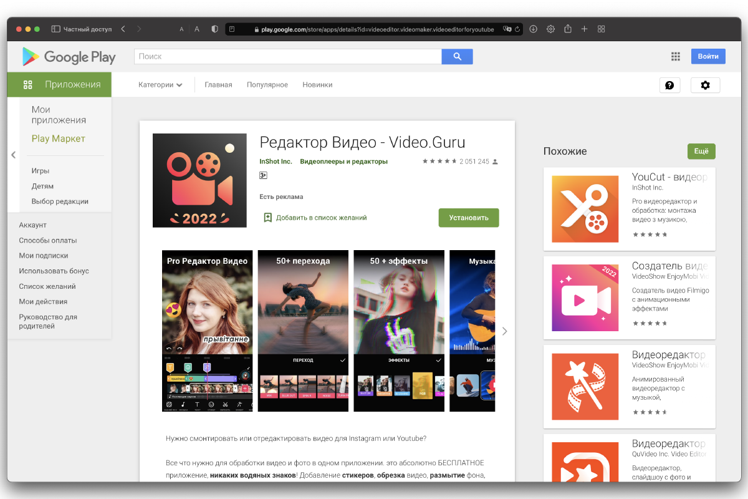Open developer InShot Inc. under app title
This screenshot has width=748, height=499.
(276, 162)
